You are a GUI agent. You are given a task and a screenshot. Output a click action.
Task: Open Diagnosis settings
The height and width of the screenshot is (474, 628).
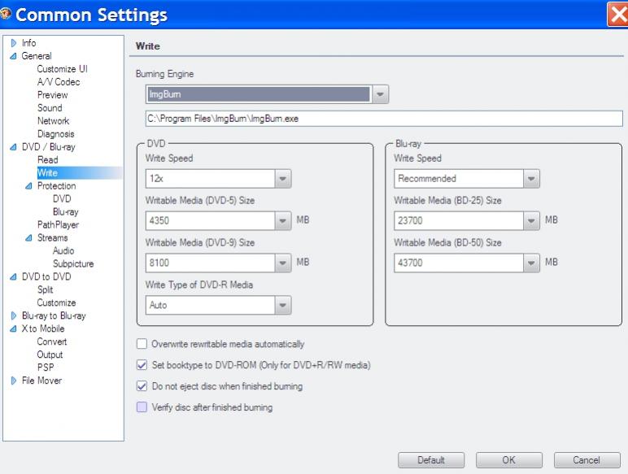55,133
